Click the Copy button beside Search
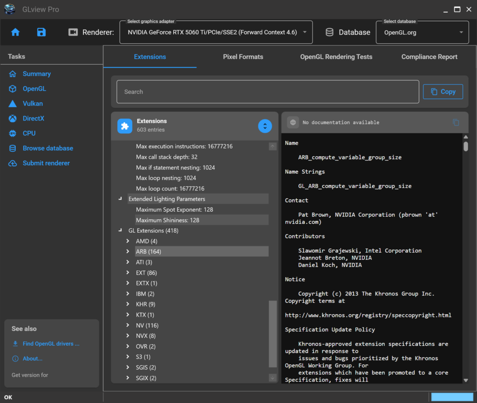The image size is (477, 403). [443, 92]
